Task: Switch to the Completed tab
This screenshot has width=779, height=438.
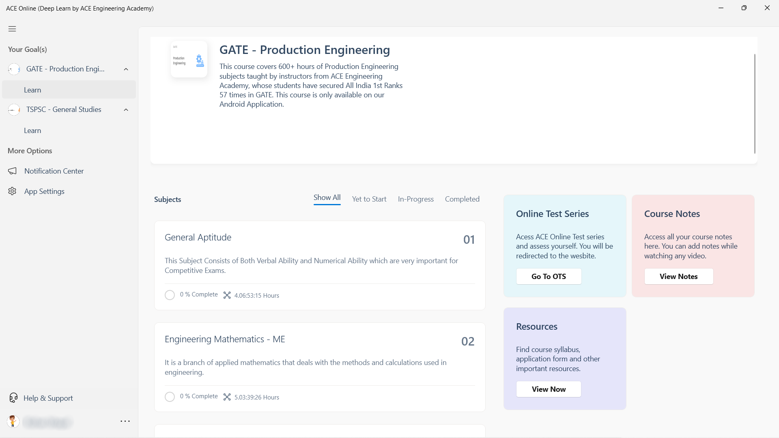Action: pyautogui.click(x=462, y=199)
